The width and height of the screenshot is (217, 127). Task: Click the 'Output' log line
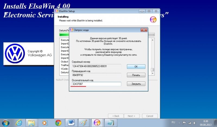[x=65, y=62]
